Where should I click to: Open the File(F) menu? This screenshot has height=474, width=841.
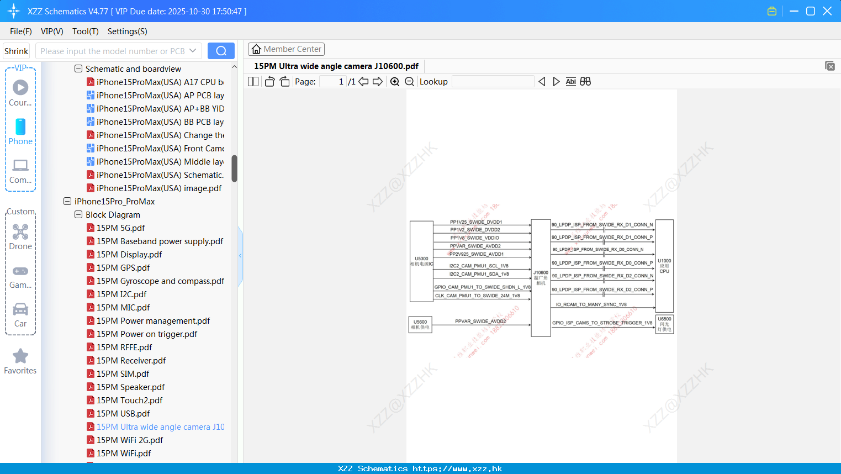[21, 31]
